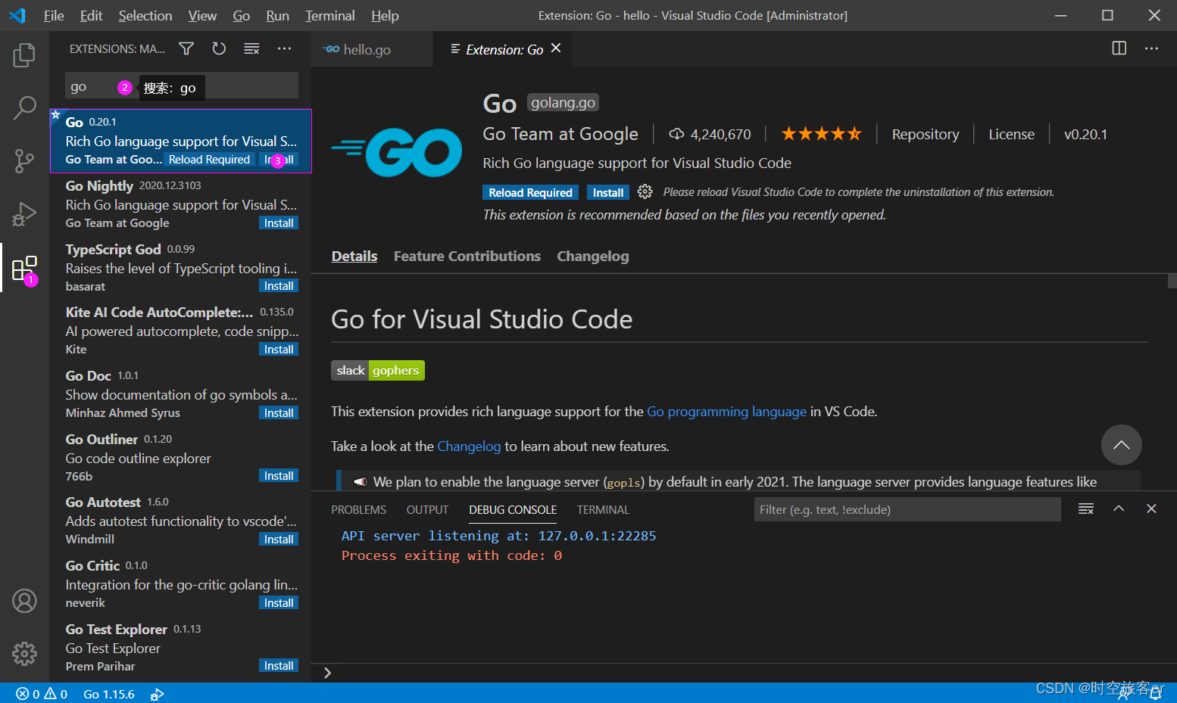Filter extensions with the funnel icon
The image size is (1177, 703).
coord(186,48)
